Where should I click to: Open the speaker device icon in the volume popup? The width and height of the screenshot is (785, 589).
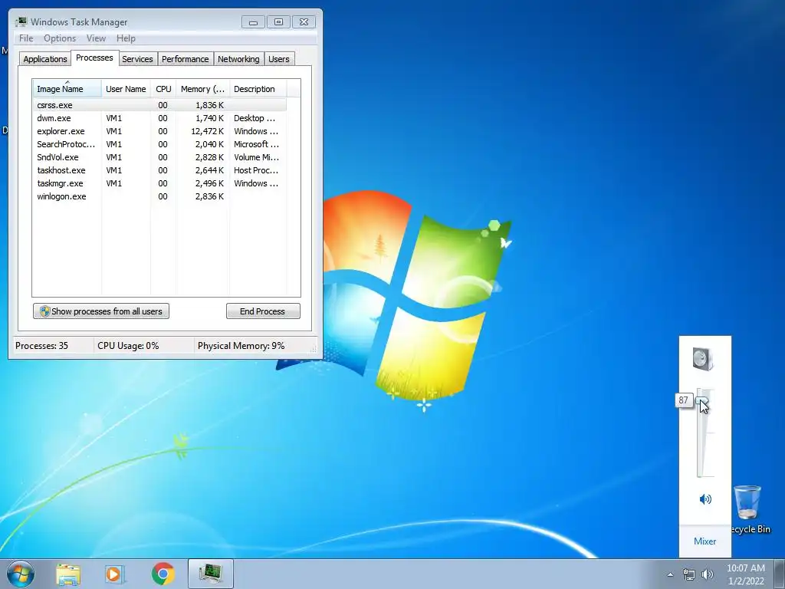(x=702, y=359)
